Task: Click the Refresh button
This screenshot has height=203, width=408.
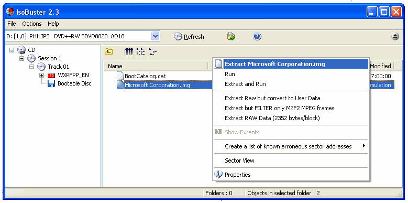Action: point(189,37)
